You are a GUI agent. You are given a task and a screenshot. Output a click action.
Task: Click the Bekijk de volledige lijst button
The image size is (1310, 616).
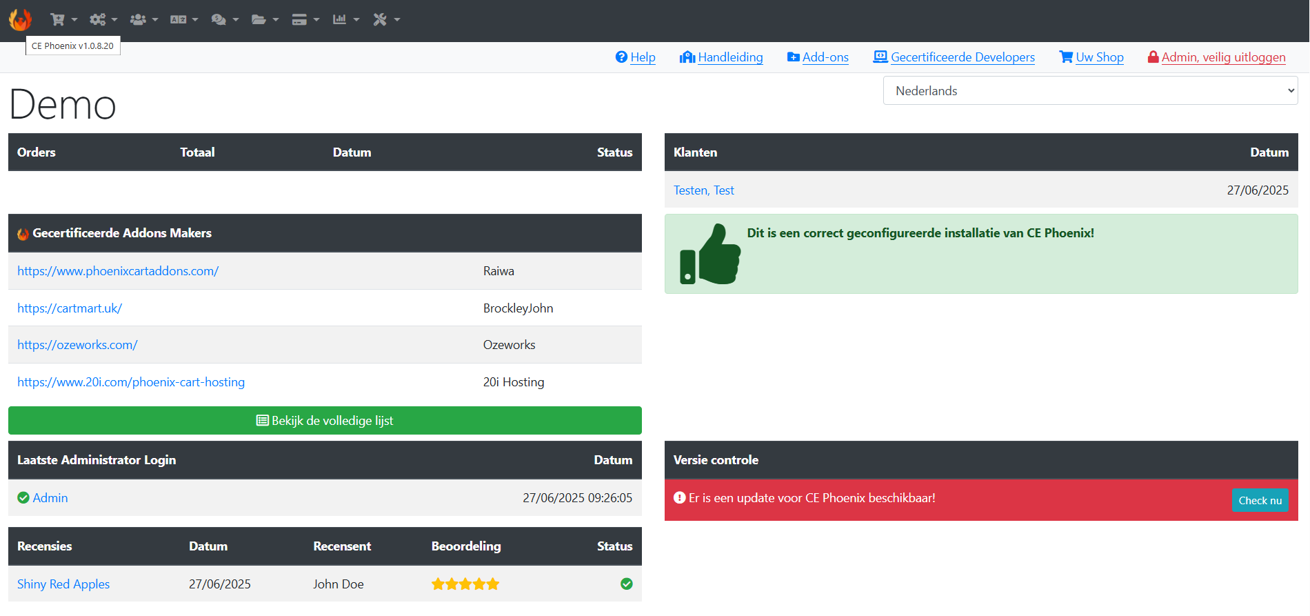[x=325, y=421]
